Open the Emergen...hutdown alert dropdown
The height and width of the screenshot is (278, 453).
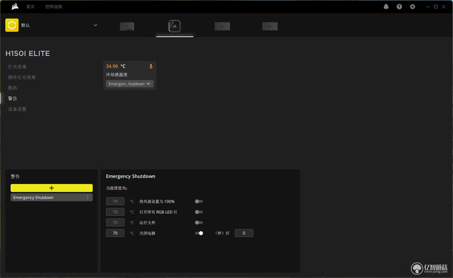point(130,84)
